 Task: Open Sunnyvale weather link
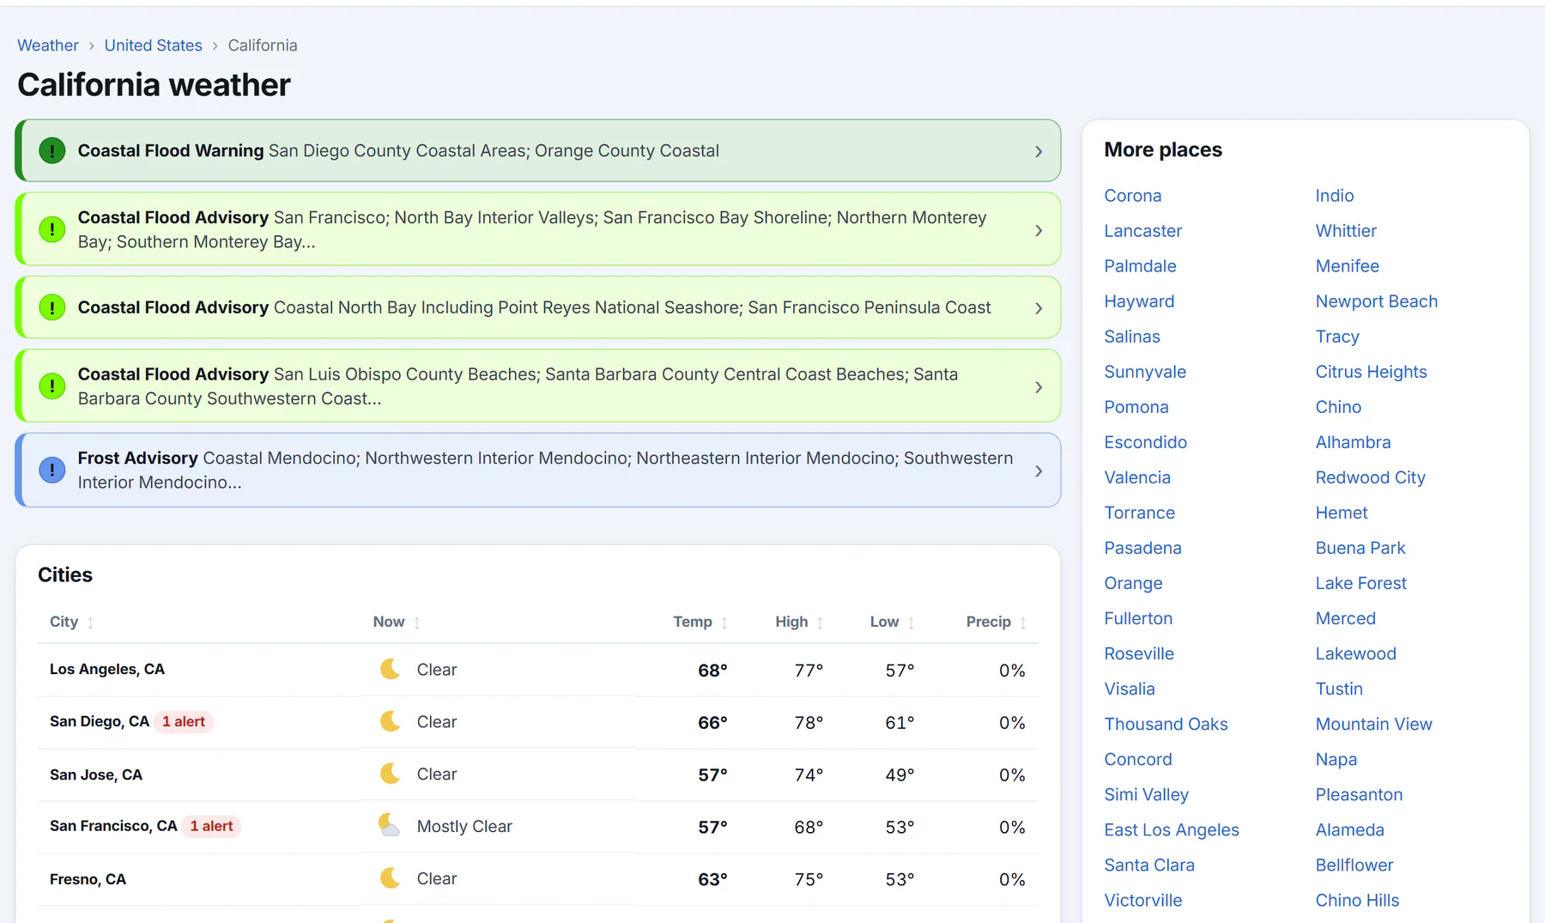[1145, 372]
